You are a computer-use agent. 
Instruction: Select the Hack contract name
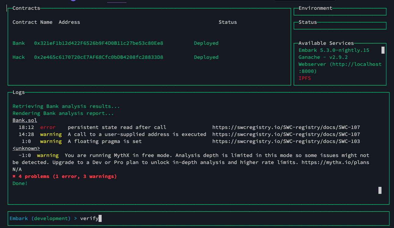[19, 57]
